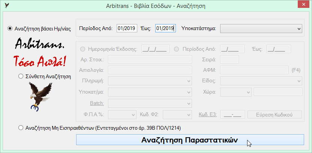312x153 pixels.
Task: Click the Αναζήτηση Παραστατικών button
Action: (190, 139)
